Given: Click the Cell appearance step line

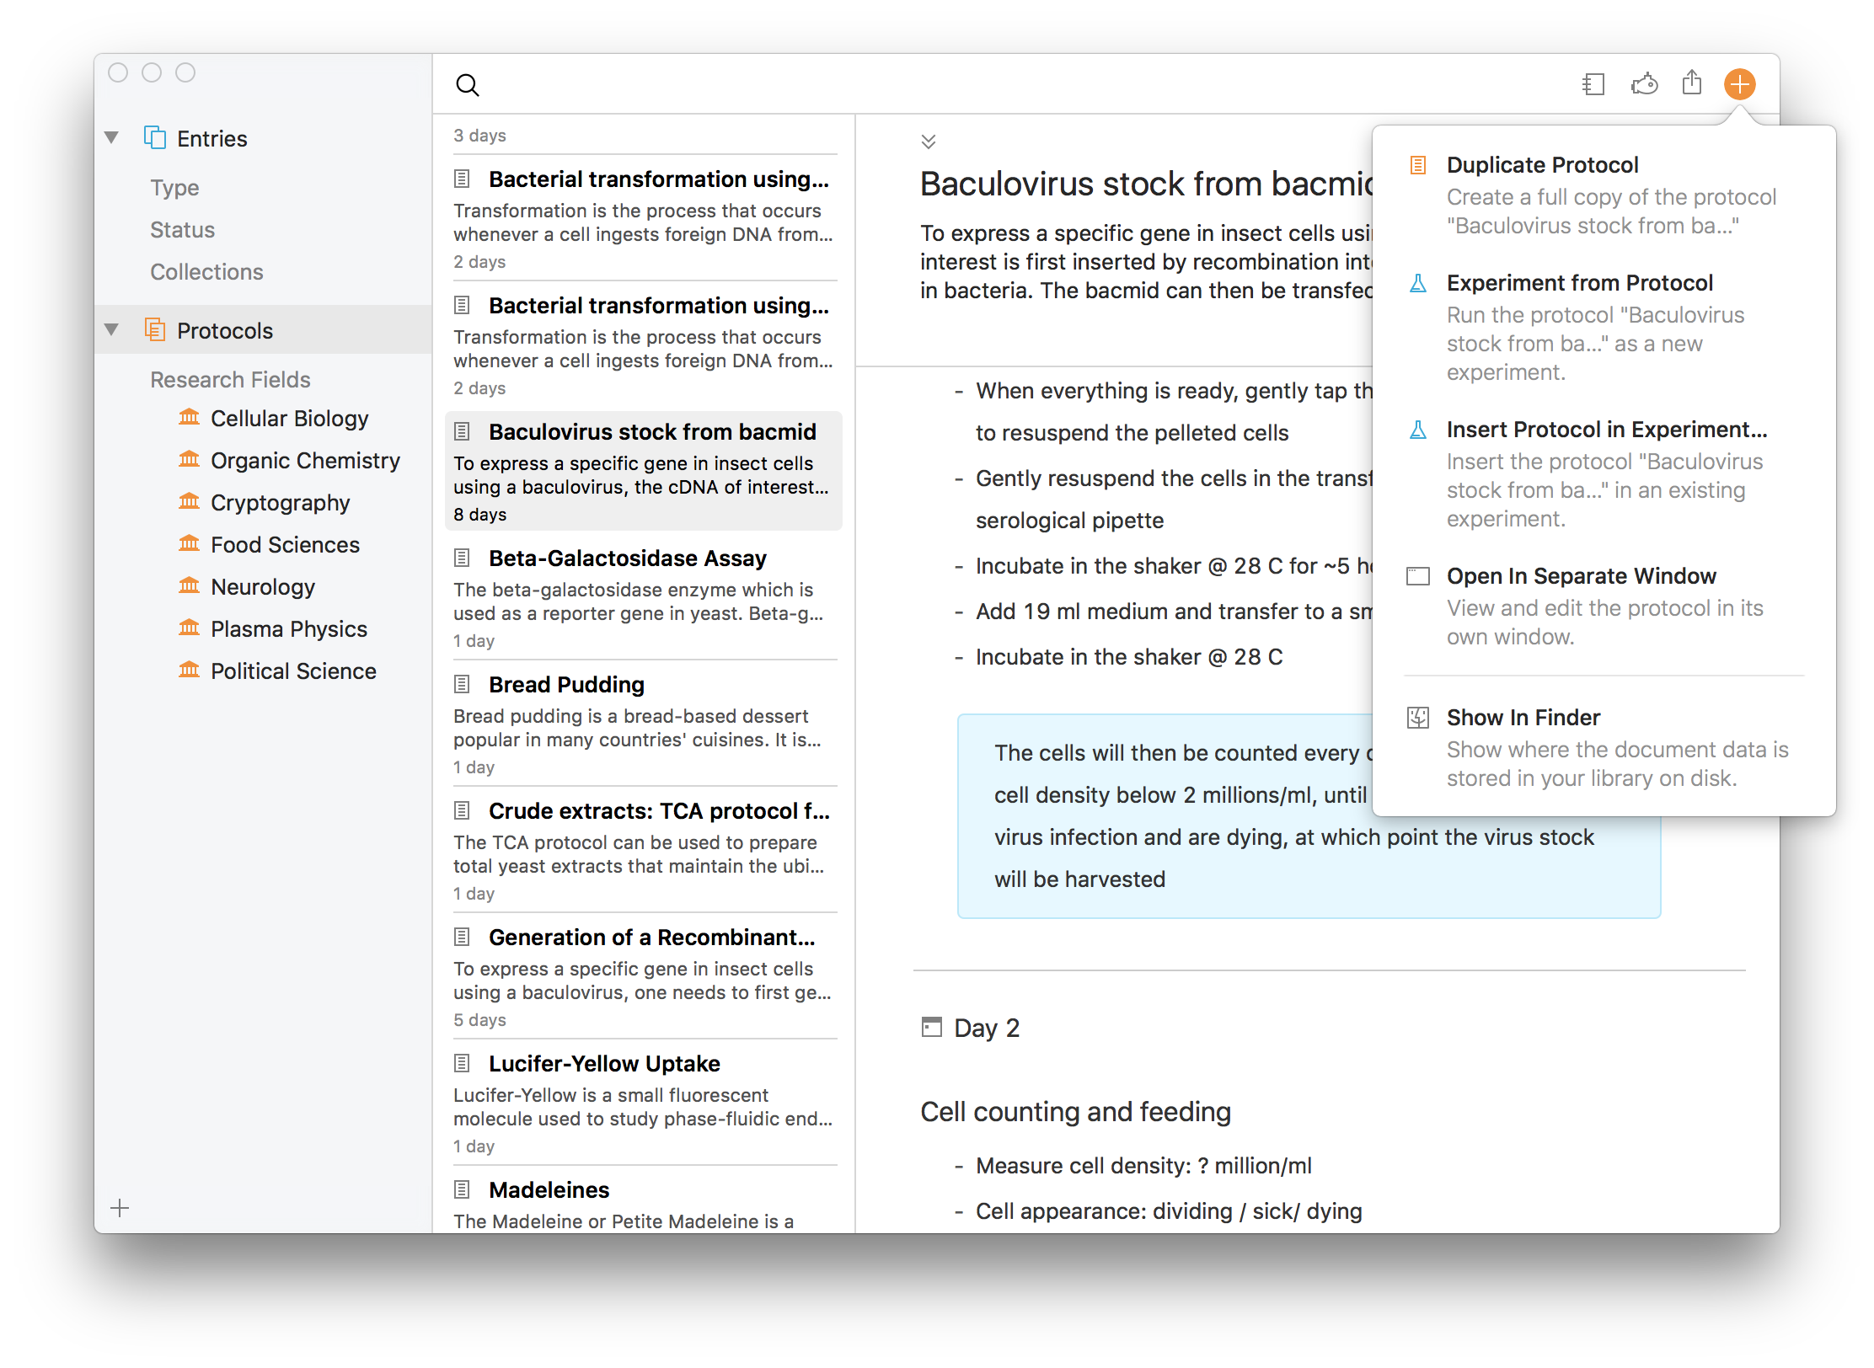Looking at the screenshot, I should coord(1169,1210).
